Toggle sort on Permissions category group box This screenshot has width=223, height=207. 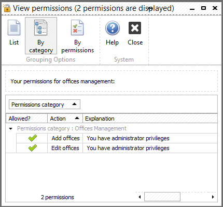coord(45,105)
